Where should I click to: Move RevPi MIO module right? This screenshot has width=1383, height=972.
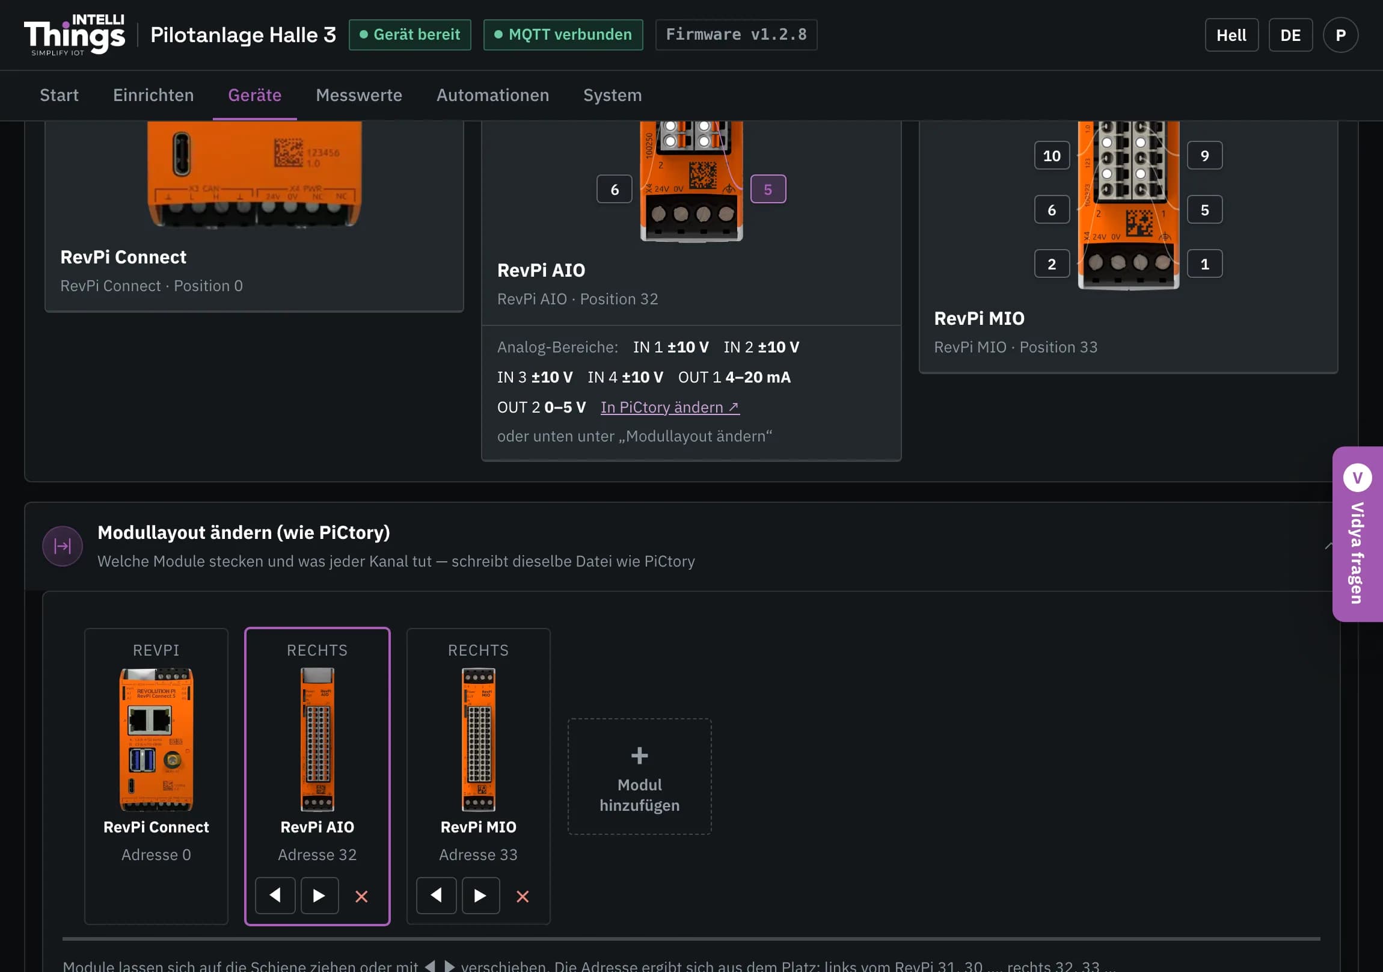(x=480, y=896)
